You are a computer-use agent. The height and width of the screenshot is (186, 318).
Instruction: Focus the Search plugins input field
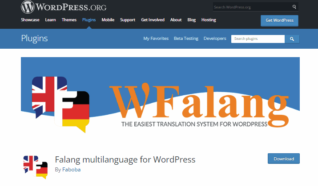click(x=258, y=39)
